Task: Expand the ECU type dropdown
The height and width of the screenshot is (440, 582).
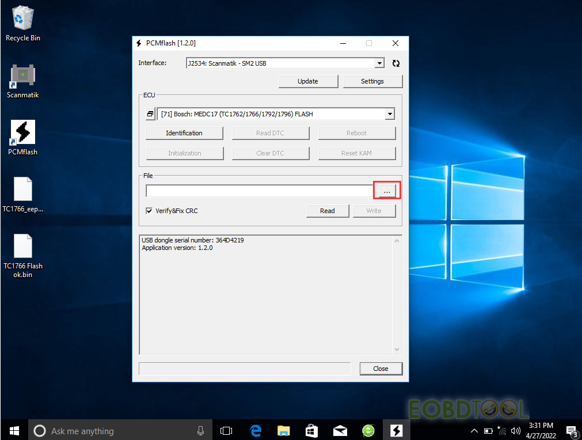Action: (x=390, y=114)
